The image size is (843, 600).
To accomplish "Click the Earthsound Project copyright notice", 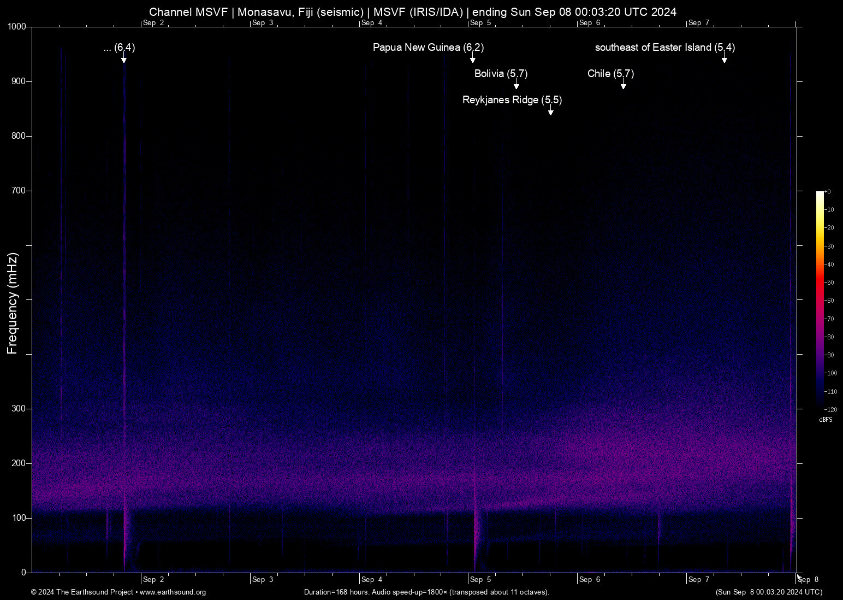I will tap(82, 592).
